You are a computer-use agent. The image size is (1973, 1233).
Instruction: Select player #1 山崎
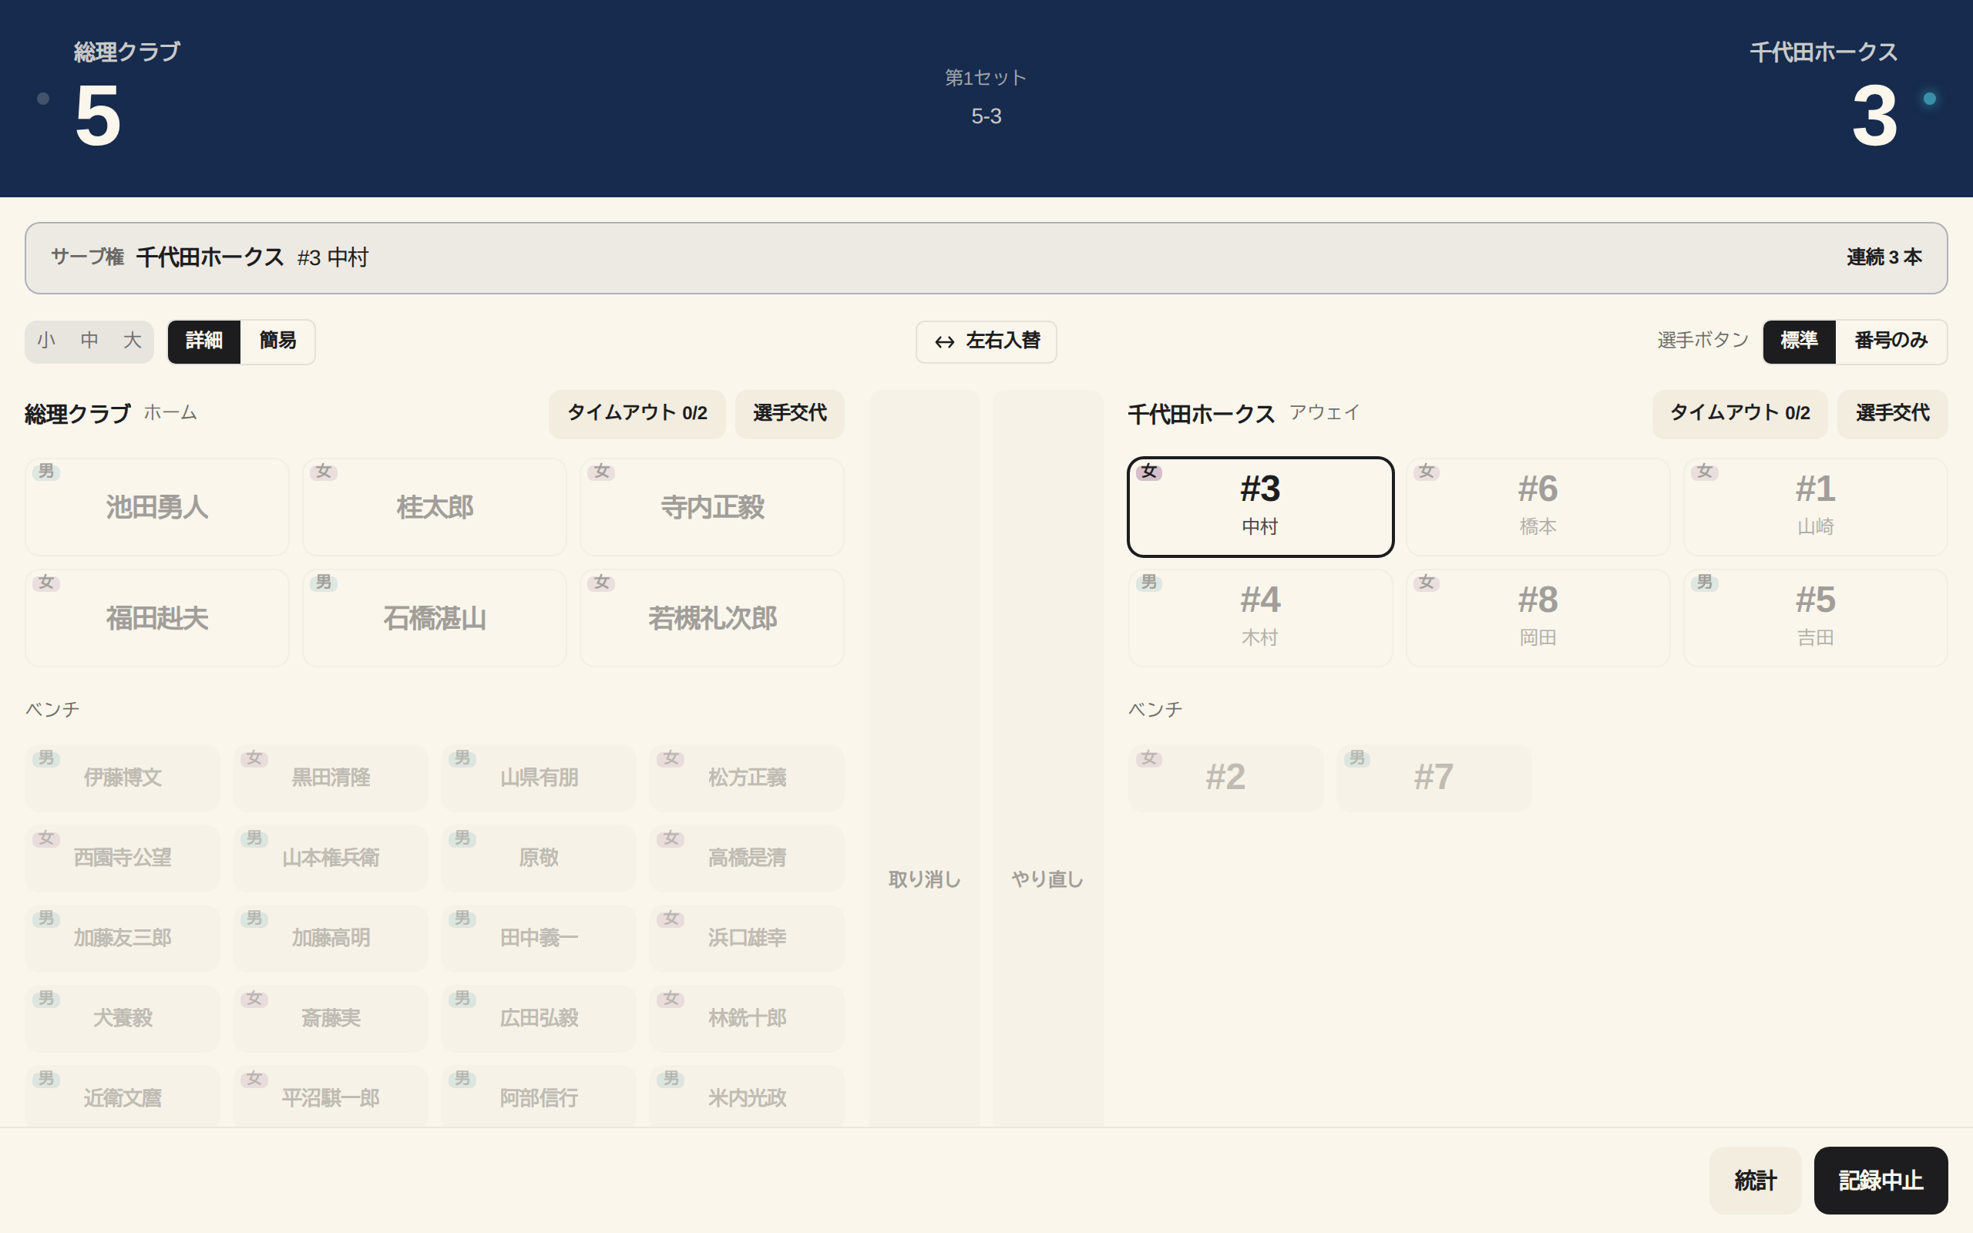click(1816, 507)
